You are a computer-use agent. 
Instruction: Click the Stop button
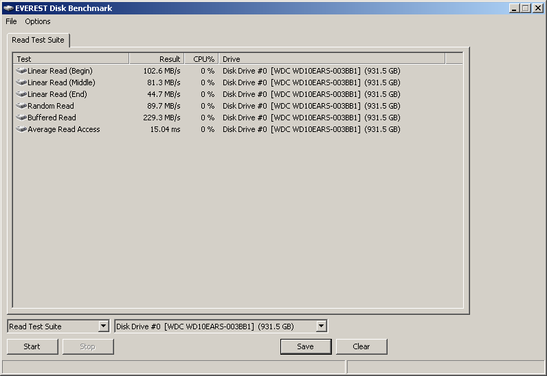88,346
